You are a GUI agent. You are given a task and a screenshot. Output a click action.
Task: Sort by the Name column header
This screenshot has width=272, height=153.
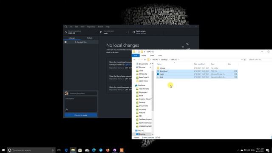[174, 64]
